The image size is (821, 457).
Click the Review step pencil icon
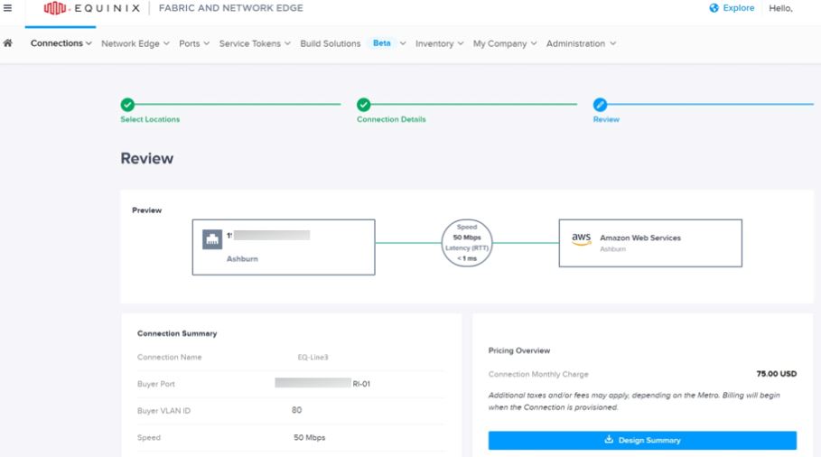click(600, 105)
